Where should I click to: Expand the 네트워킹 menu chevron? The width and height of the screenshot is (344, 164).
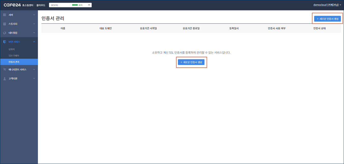34,33
